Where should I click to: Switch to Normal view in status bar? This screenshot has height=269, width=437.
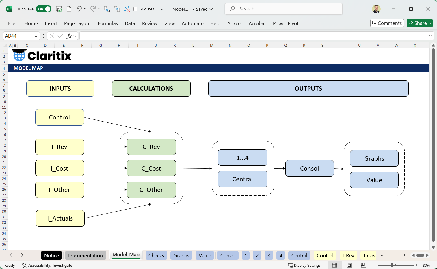pos(334,265)
